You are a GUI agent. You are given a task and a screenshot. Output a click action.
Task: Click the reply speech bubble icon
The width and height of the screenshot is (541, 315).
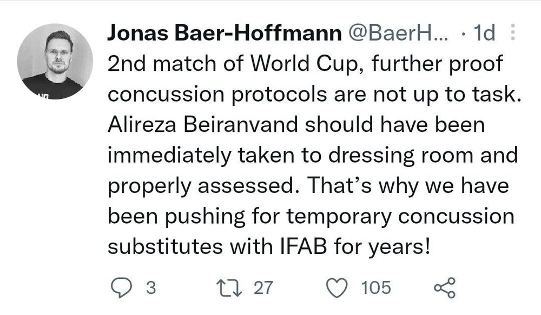pos(118,287)
